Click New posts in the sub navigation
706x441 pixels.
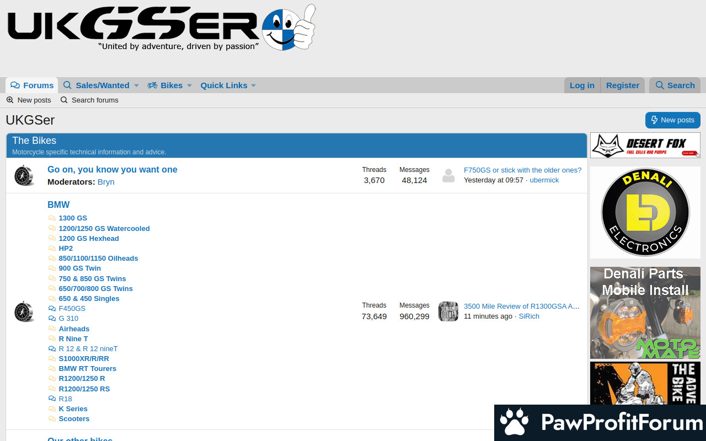29,100
